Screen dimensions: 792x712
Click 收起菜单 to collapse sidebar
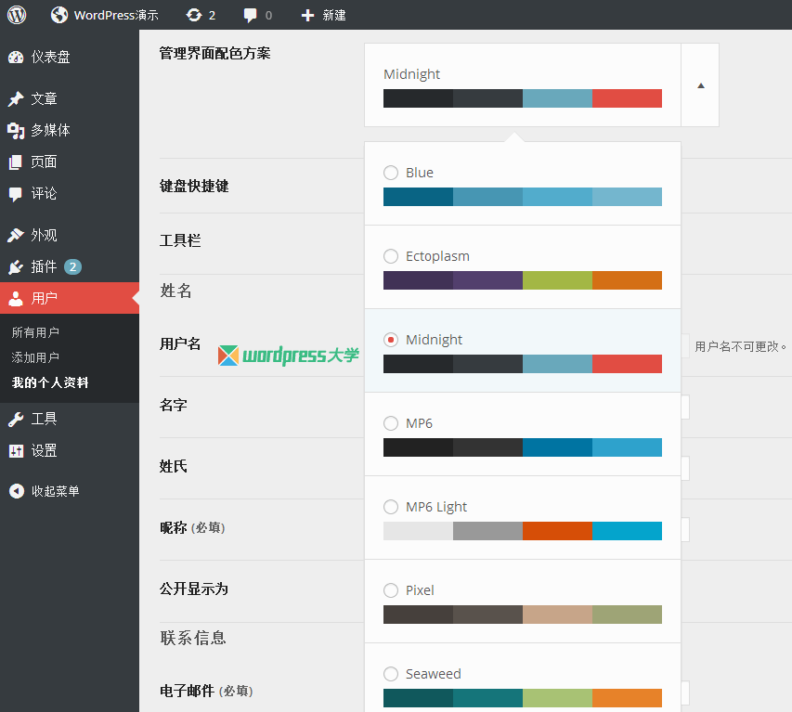tap(56, 491)
